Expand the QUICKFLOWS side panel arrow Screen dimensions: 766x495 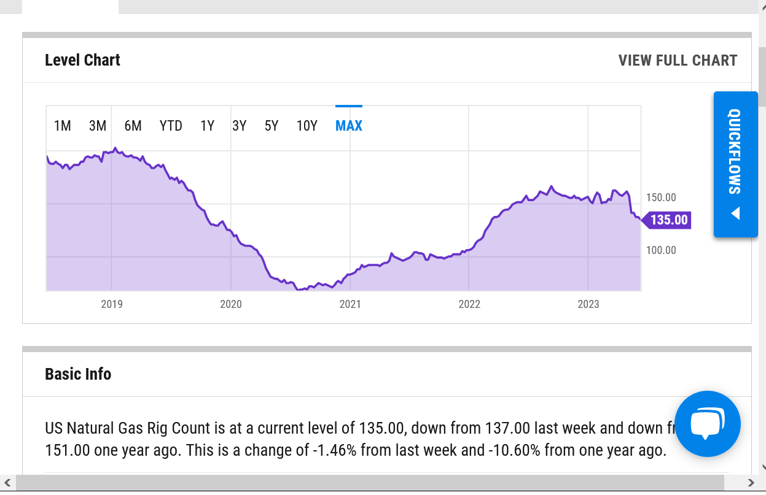(735, 214)
